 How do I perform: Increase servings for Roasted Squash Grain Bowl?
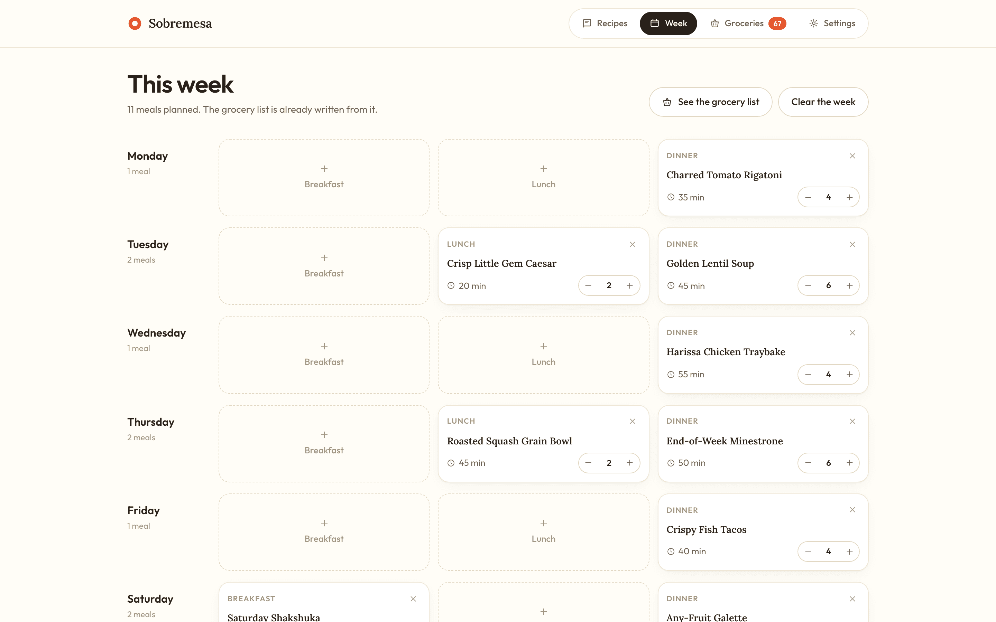pyautogui.click(x=630, y=463)
